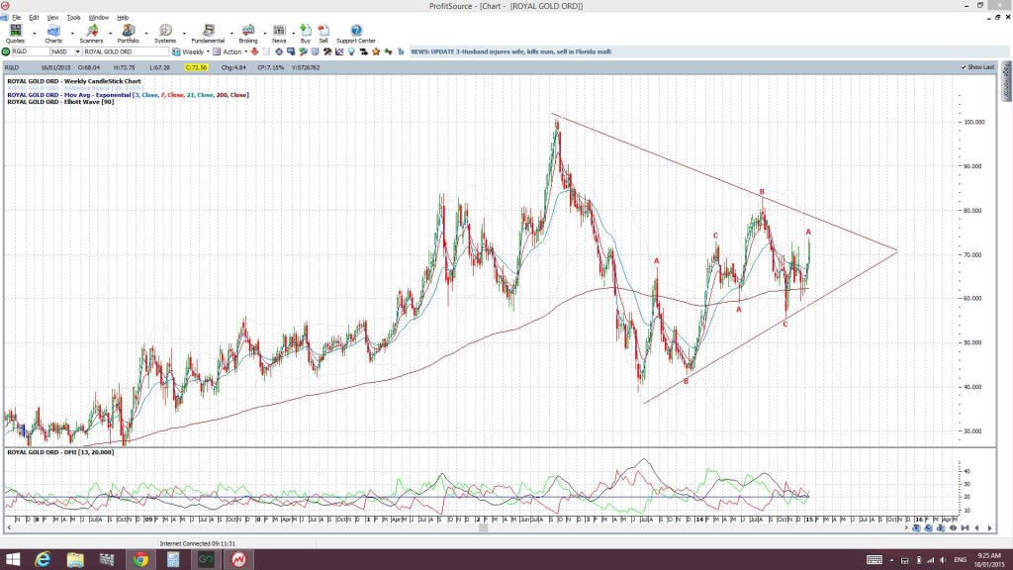Click the highlighted close price C:72.56
This screenshot has height=570, width=1013.
(x=196, y=67)
